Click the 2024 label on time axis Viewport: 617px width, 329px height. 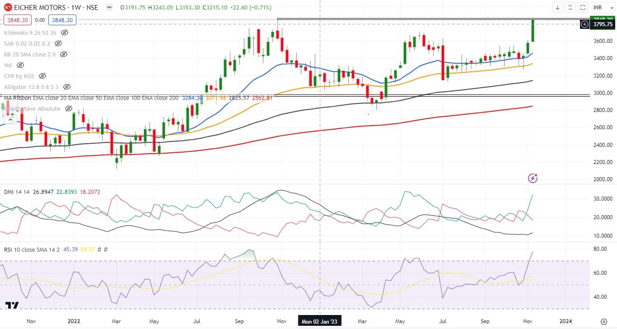566,321
